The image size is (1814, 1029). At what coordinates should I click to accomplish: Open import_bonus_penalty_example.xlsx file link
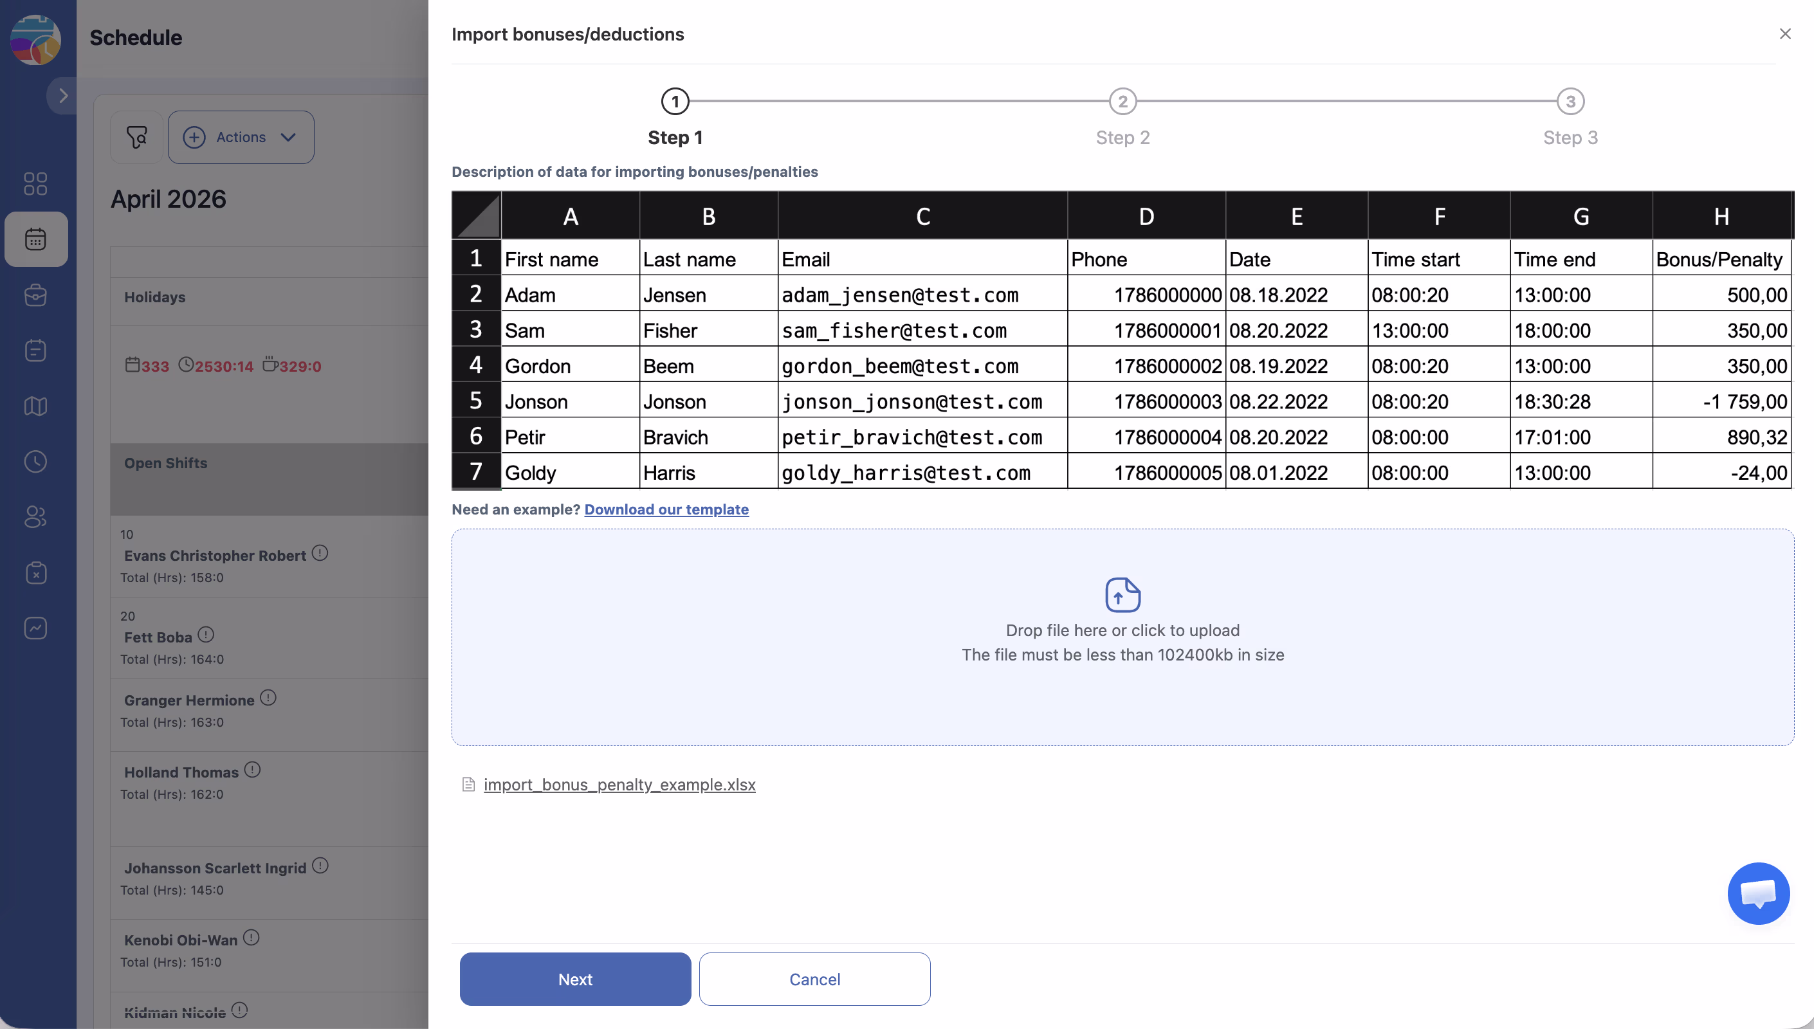coord(619,785)
